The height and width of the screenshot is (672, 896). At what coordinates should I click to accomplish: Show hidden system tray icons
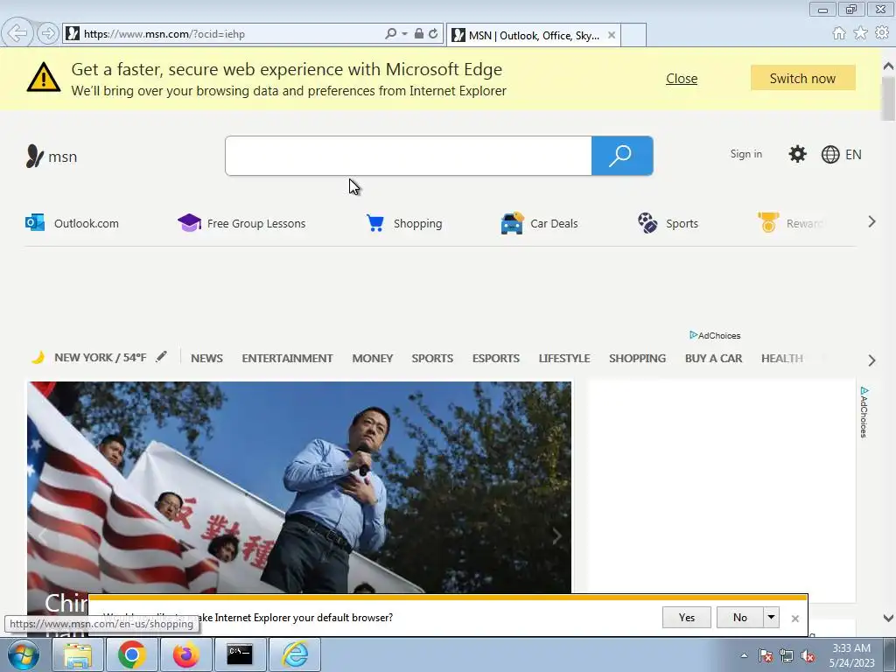point(744,655)
